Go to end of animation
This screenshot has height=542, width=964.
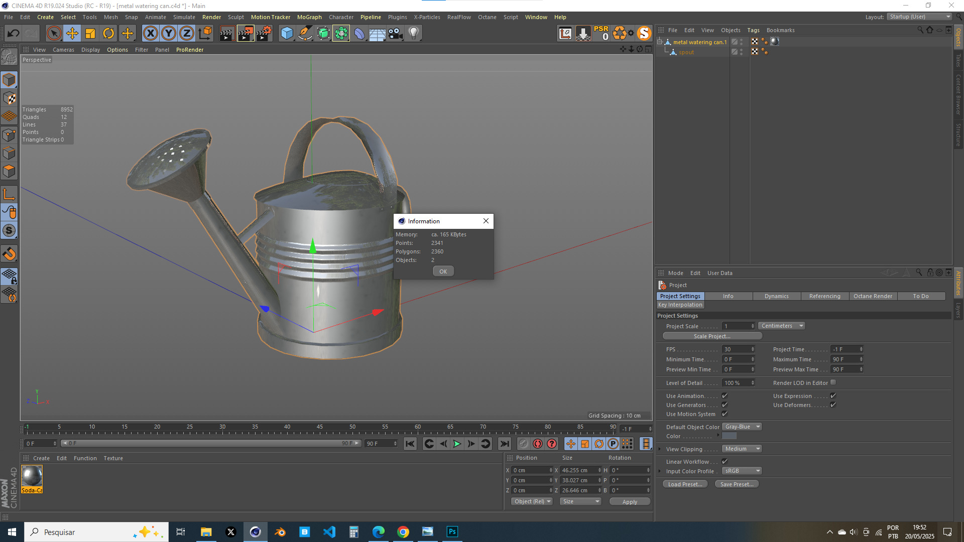point(504,444)
